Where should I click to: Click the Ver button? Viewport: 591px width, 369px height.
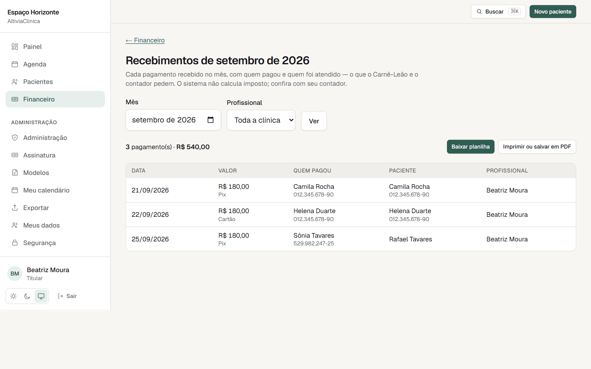[314, 121]
